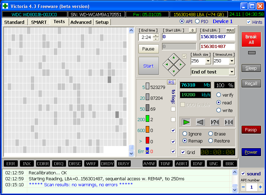266x195 pixels.
Task: Select the PIO access mode radio
Action: point(197,21)
